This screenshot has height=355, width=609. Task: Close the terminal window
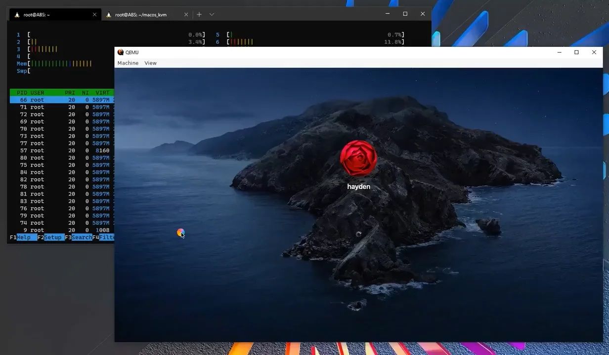[423, 14]
